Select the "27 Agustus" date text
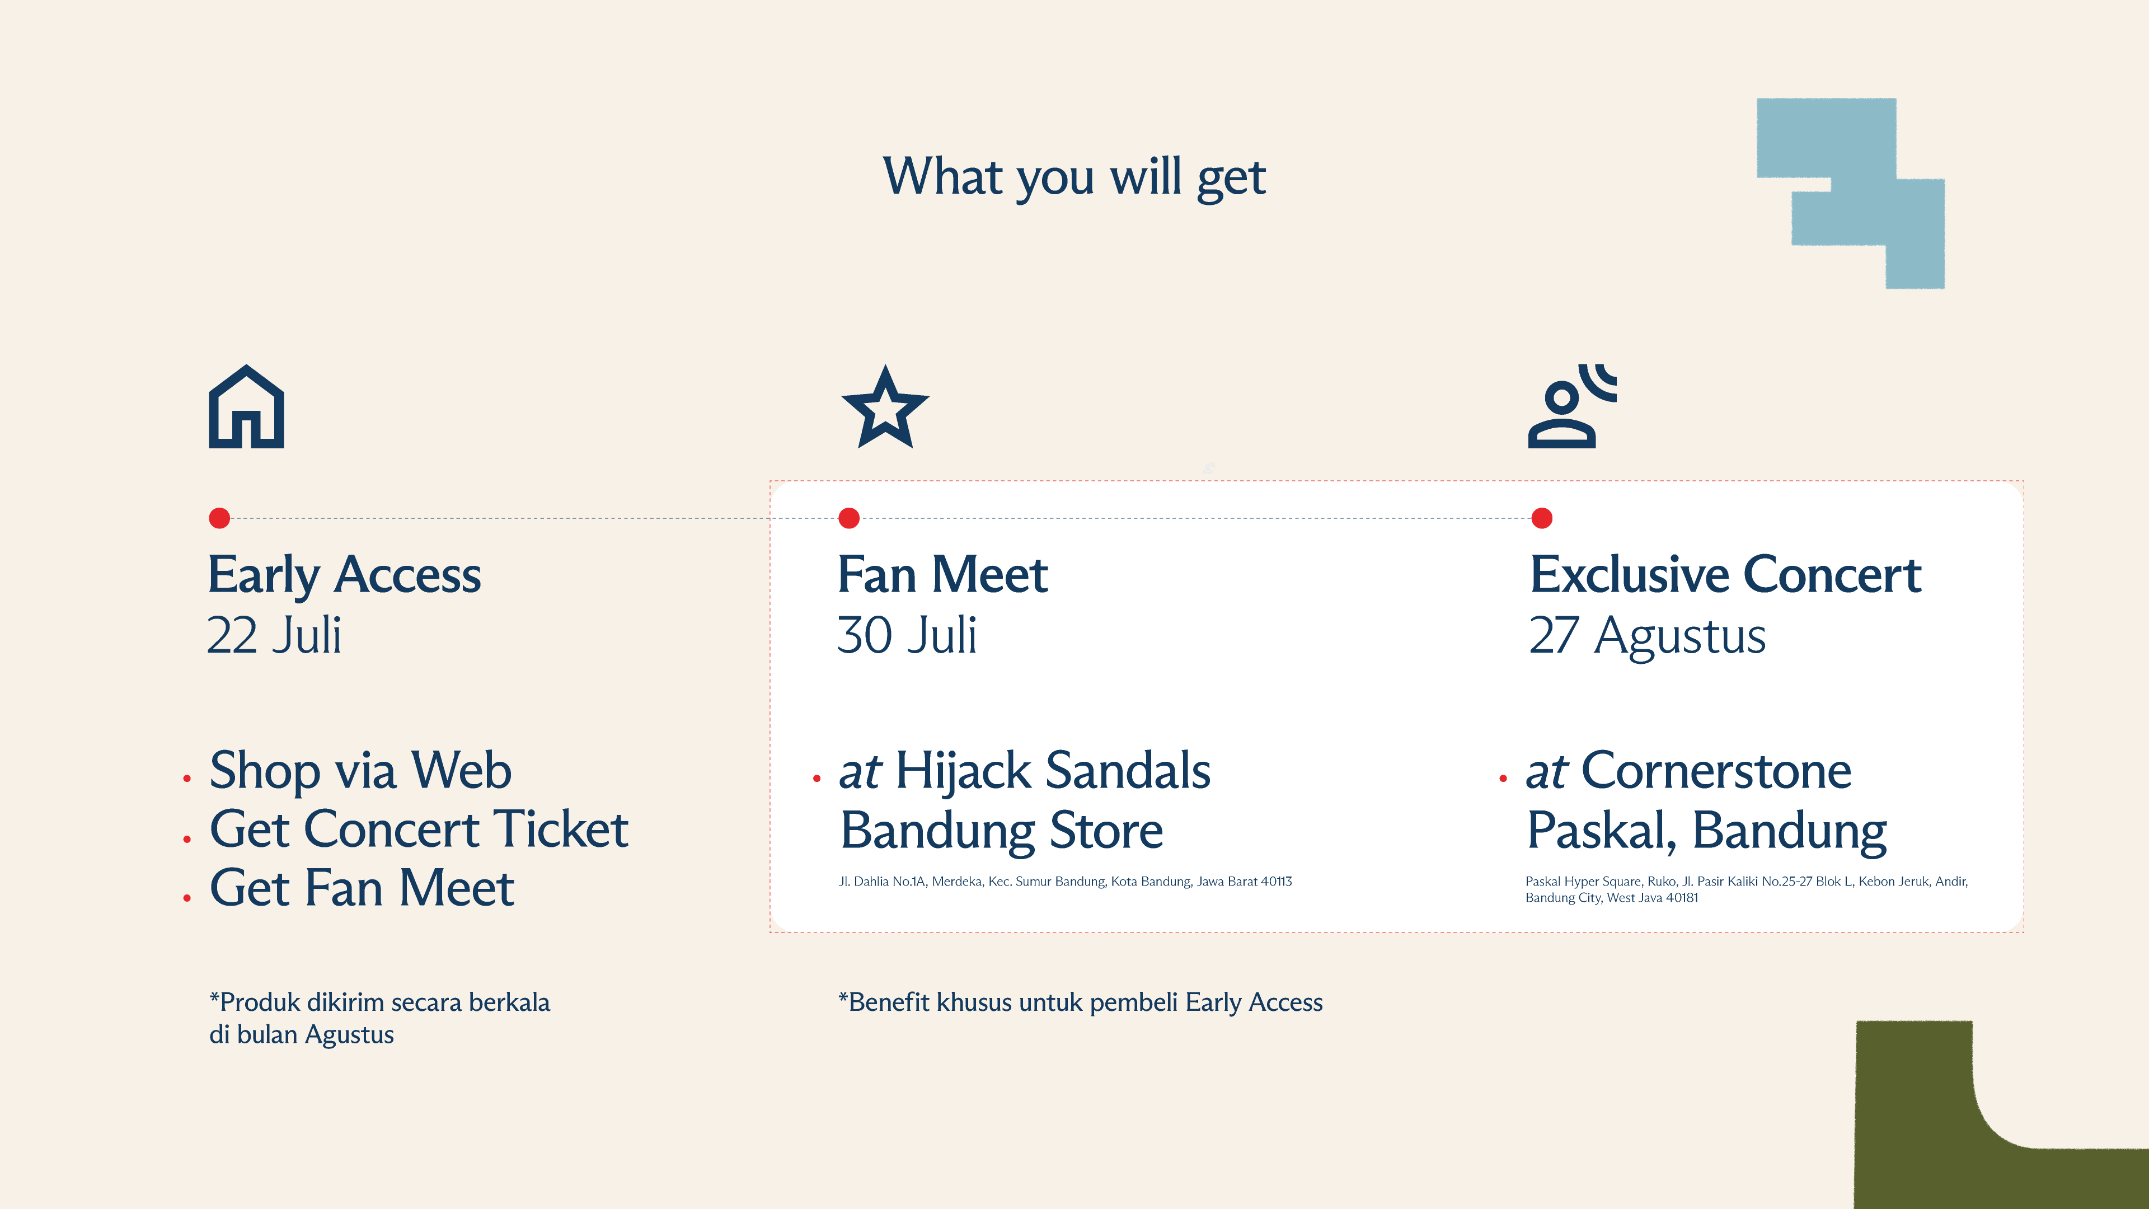 (x=1647, y=636)
